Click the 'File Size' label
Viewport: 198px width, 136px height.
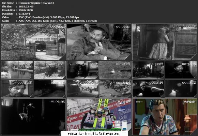coord(6,6)
